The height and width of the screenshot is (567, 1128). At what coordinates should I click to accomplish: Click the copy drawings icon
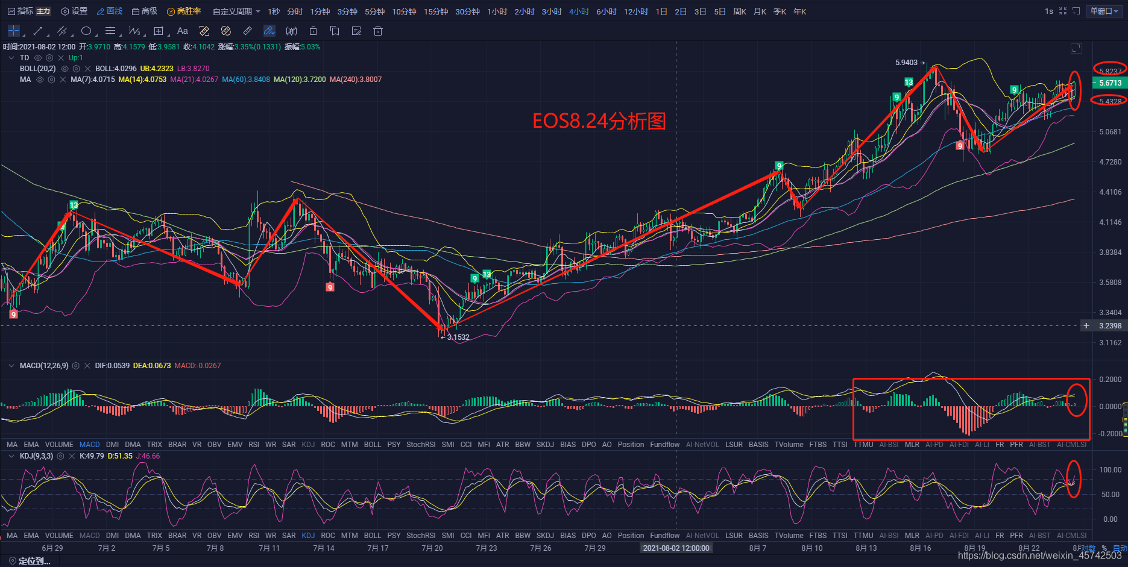pyautogui.click(x=335, y=31)
